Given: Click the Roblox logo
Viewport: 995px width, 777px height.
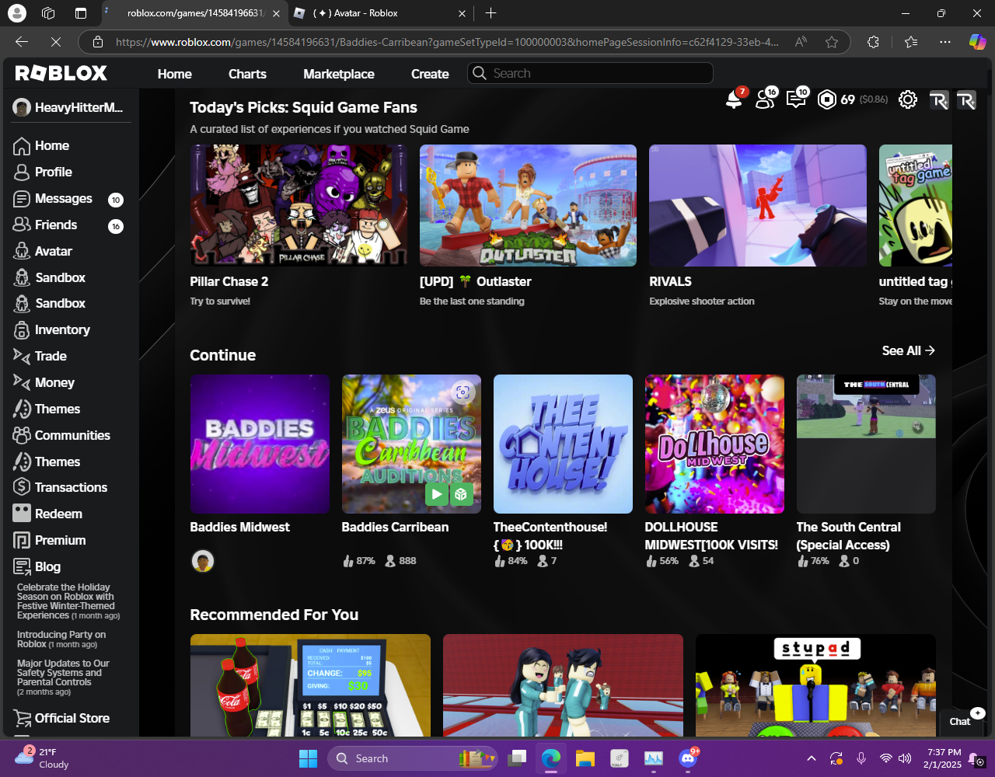Looking at the screenshot, I should click(61, 73).
